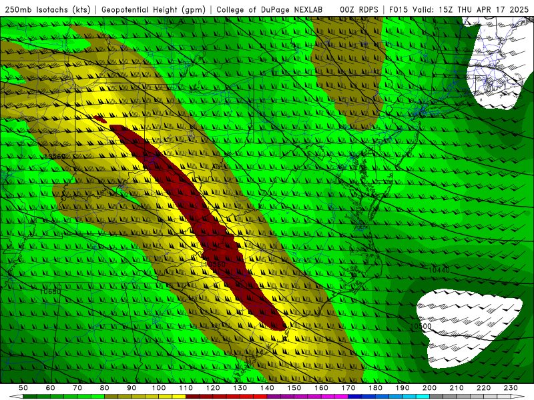Click the 80 value on the color scale
This screenshot has width=534, height=400.
(105, 388)
